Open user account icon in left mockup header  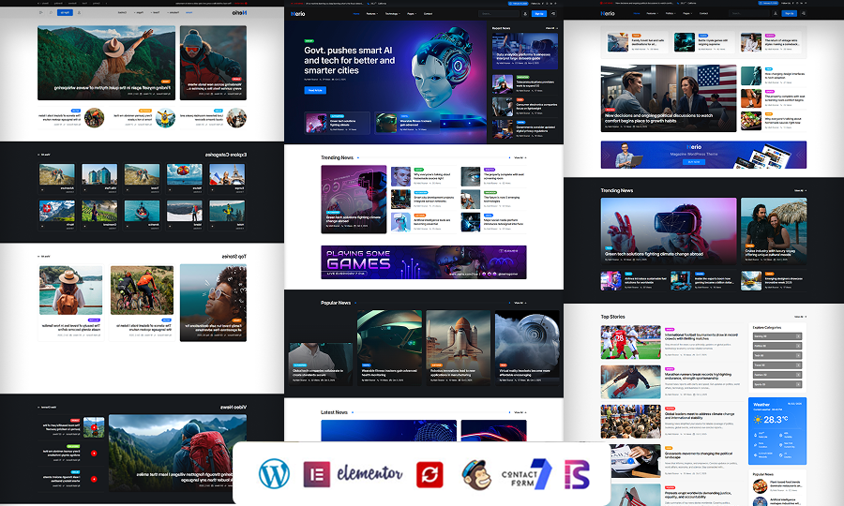point(79,12)
